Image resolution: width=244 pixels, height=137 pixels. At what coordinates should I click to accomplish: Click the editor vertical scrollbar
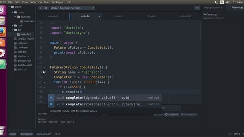pos(201,31)
